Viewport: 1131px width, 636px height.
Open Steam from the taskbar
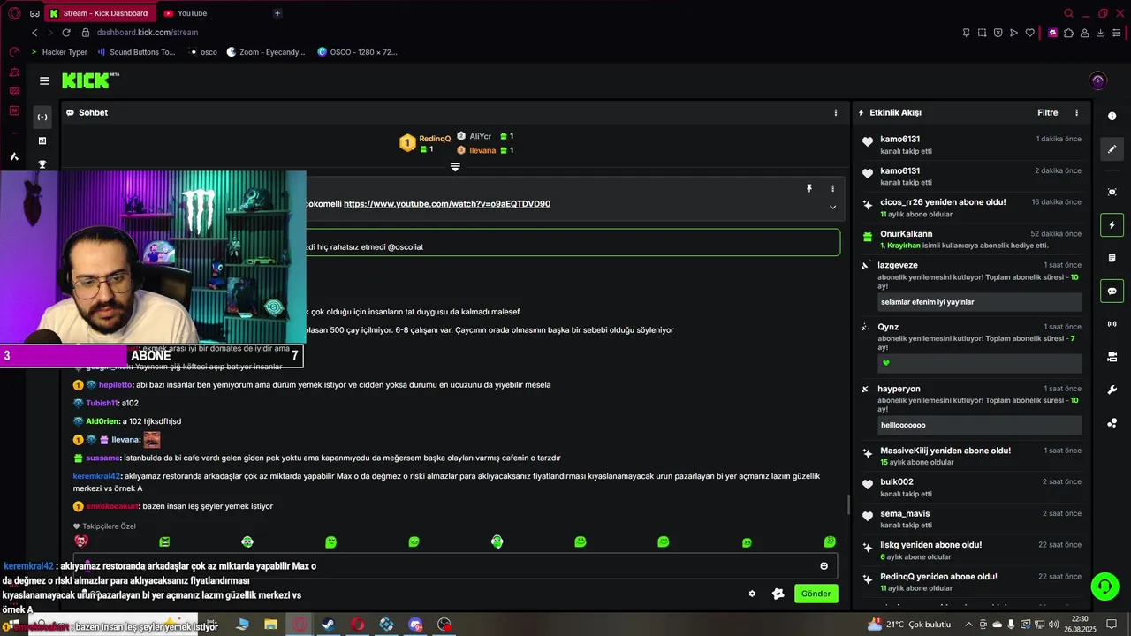(328, 625)
